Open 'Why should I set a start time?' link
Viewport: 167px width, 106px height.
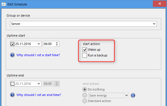[38, 55]
